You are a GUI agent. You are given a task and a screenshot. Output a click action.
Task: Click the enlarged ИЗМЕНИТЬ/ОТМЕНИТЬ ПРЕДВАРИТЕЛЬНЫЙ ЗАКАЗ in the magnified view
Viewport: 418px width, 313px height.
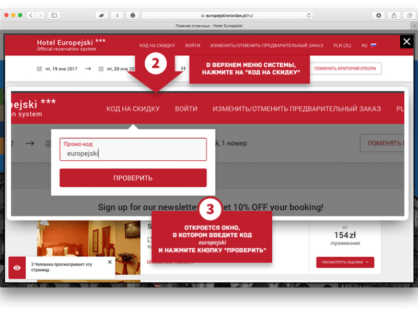[x=297, y=109]
